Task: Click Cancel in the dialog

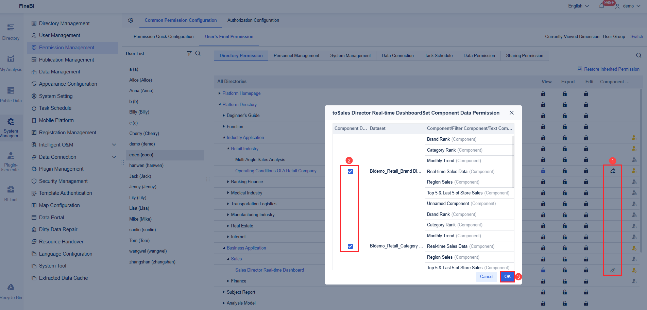Action: click(x=487, y=277)
